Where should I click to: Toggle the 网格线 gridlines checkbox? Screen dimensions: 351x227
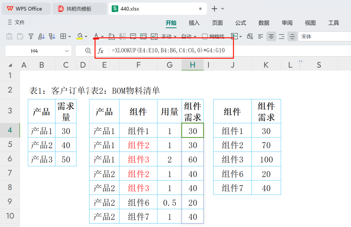click(205, 36)
